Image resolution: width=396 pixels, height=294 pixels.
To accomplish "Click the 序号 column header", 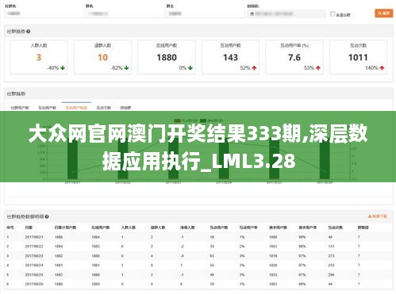I will (x=10, y=227).
